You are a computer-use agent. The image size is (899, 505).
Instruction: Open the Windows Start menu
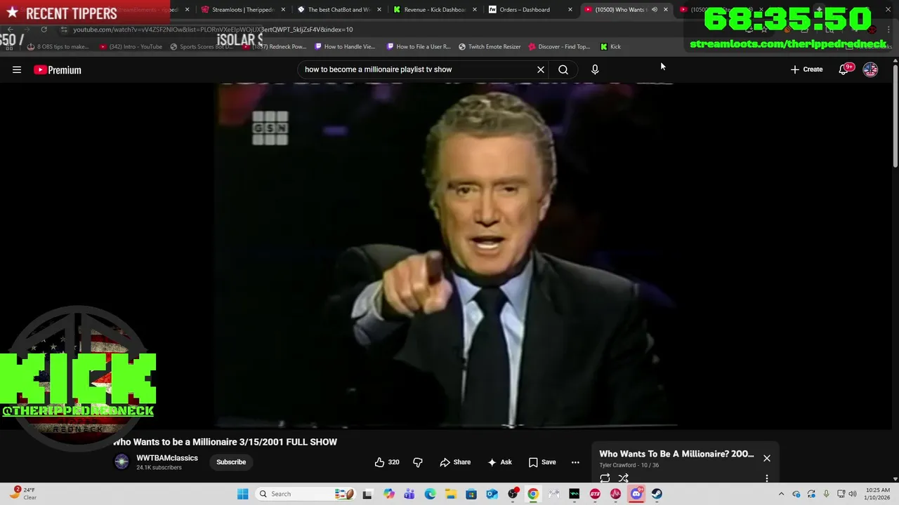click(x=242, y=494)
